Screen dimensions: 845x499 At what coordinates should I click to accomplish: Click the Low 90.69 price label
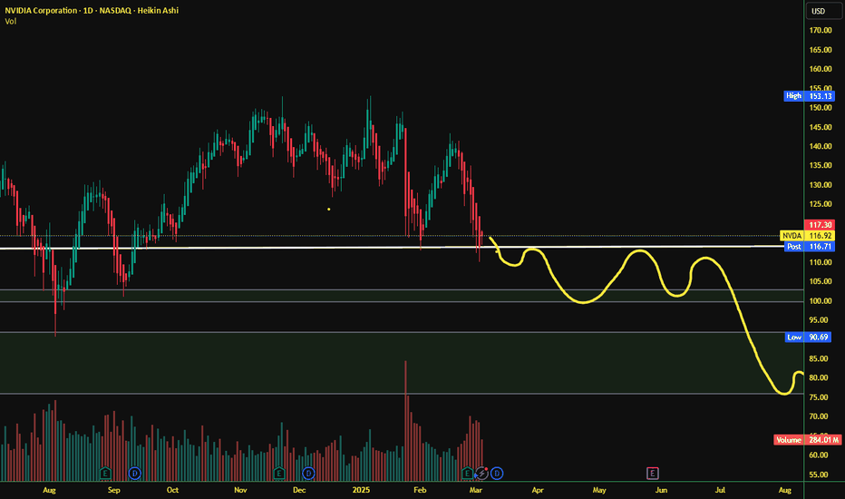click(x=809, y=338)
